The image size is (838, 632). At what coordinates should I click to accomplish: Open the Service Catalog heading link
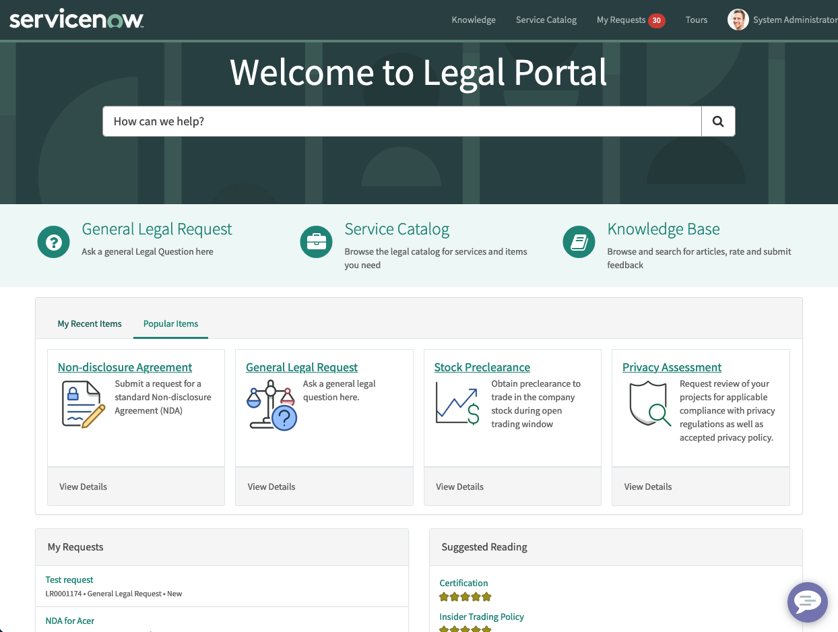[x=397, y=229]
